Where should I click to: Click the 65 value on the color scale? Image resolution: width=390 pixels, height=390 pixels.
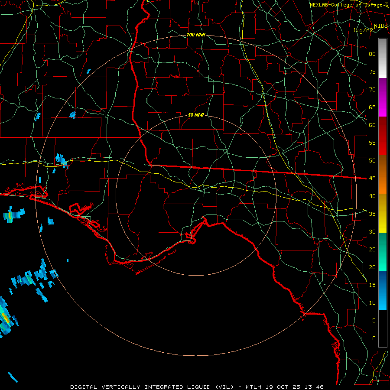click(x=372, y=107)
